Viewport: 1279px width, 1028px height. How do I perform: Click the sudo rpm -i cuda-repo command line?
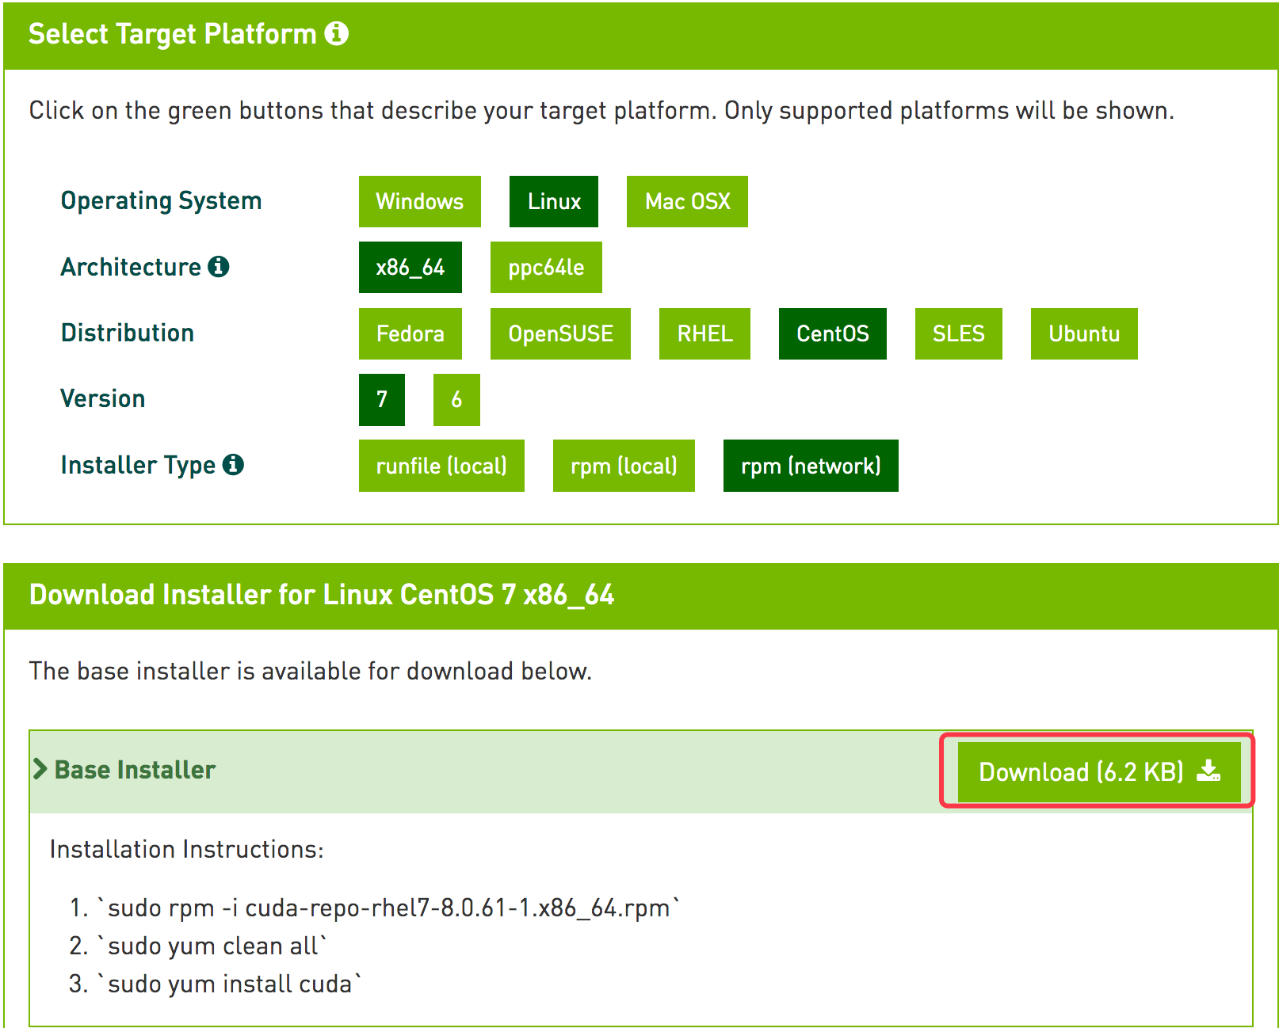click(x=388, y=908)
